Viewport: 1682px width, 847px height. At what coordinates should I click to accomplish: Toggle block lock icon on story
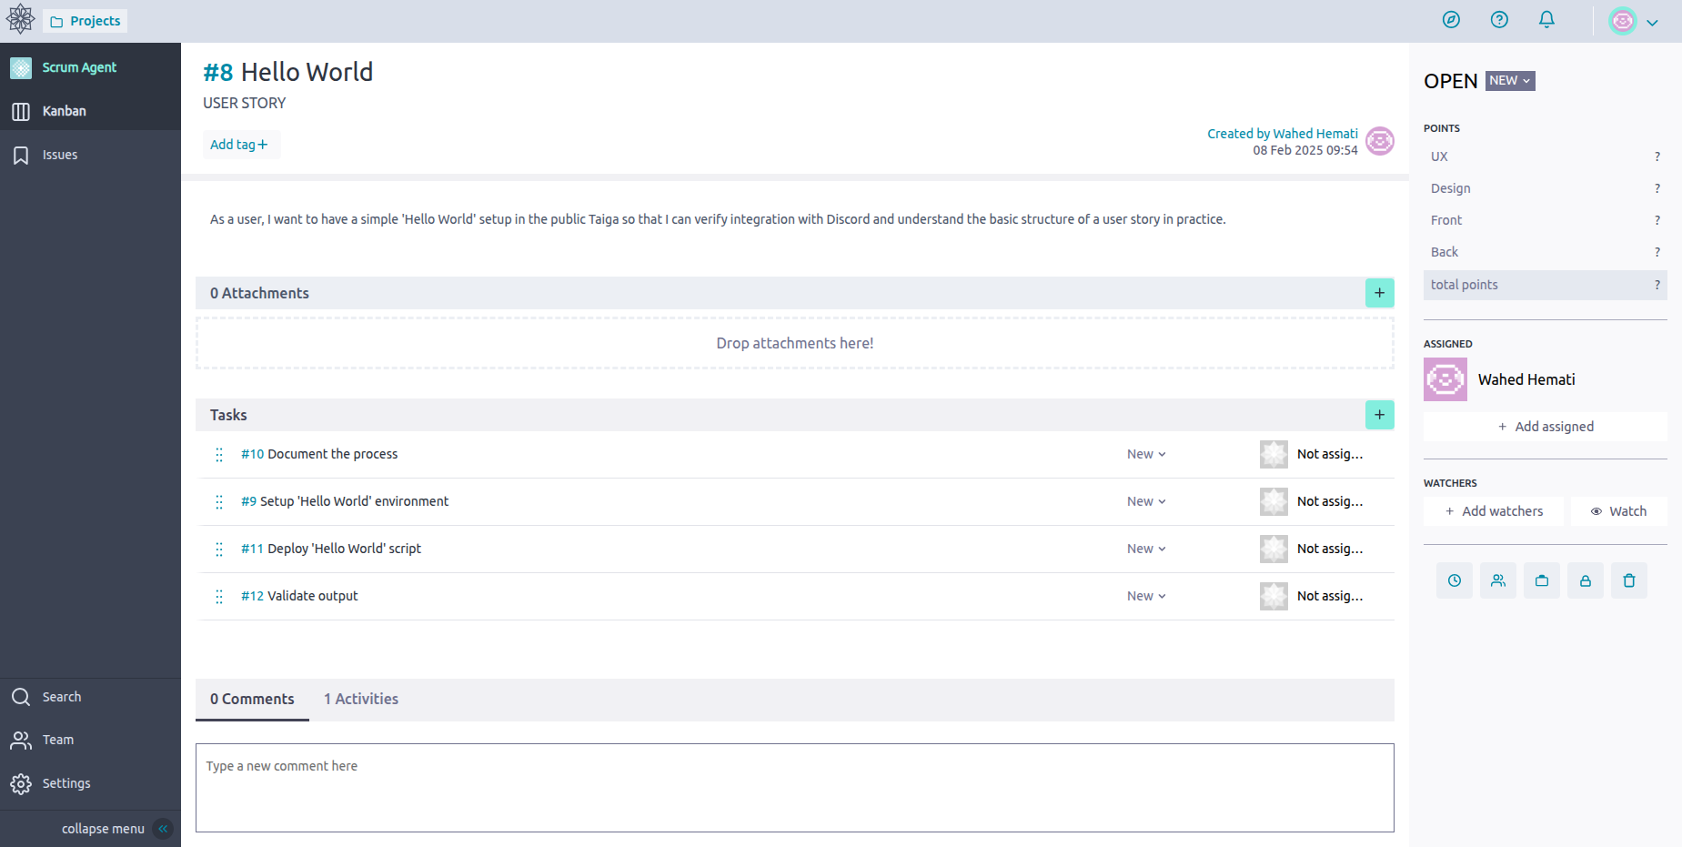[1586, 580]
